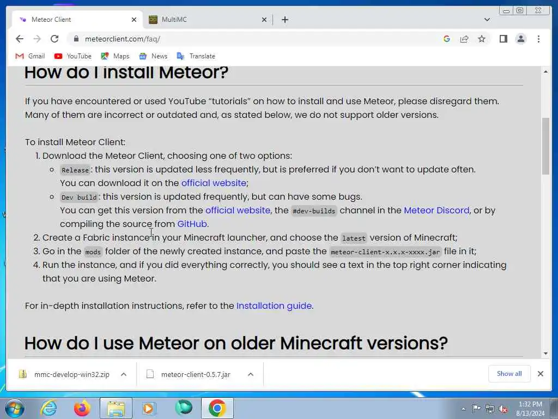
Task: Open the Maps bookmark
Action: point(116,56)
